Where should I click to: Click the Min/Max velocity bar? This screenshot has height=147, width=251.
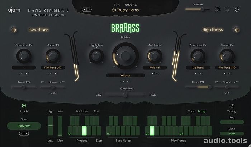(x=60, y=126)
